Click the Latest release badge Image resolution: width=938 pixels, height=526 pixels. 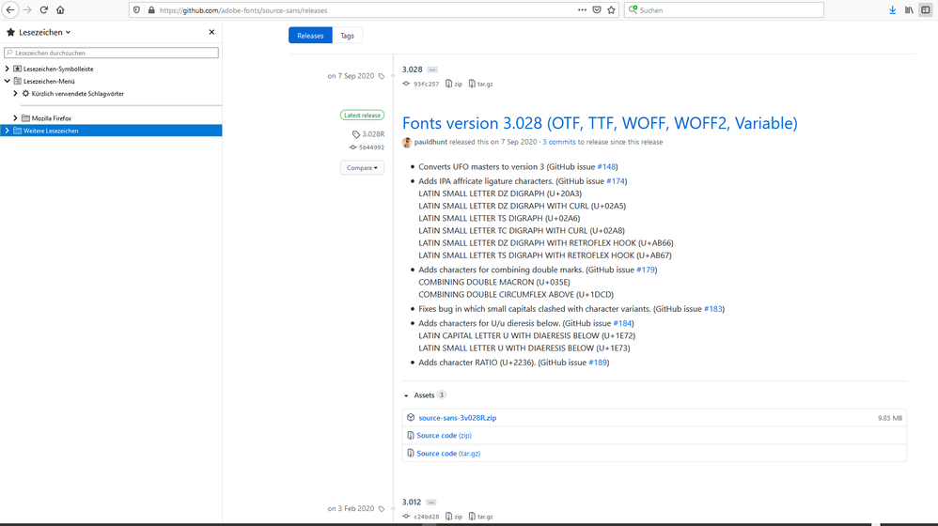362,116
